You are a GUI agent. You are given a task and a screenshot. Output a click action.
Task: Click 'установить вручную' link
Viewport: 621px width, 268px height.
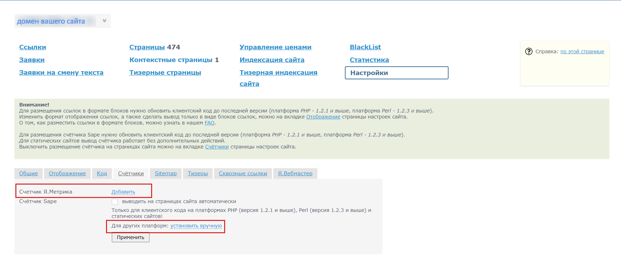196,226
